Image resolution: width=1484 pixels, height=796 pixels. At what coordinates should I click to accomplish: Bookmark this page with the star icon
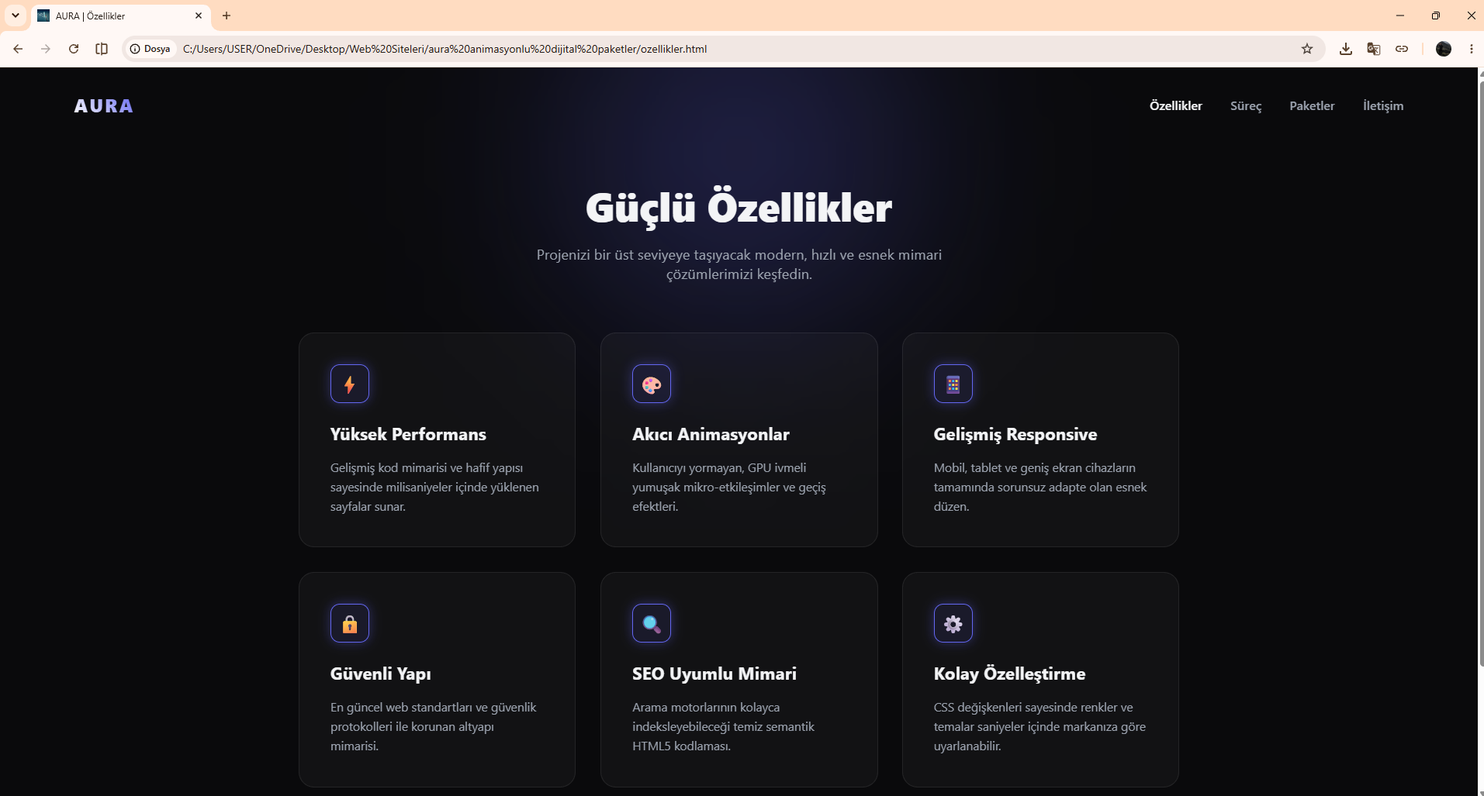click(1307, 49)
